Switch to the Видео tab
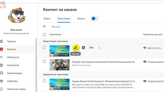164x92 pixels. pos(47,19)
